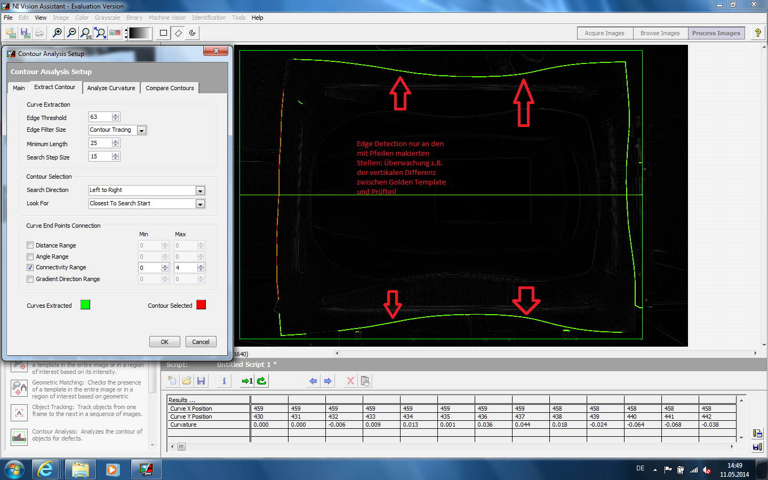
Task: Open the script information icon
Action: point(224,381)
